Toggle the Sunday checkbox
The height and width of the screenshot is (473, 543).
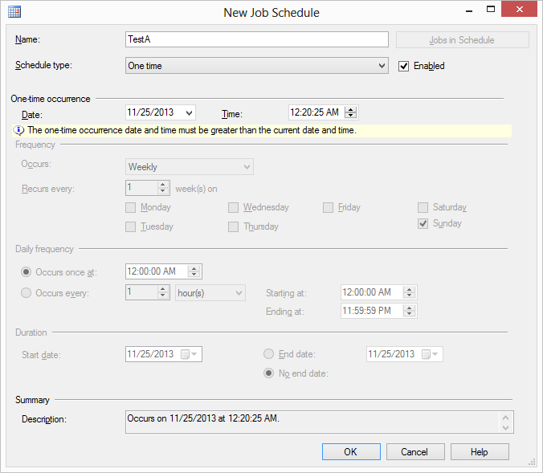point(423,224)
